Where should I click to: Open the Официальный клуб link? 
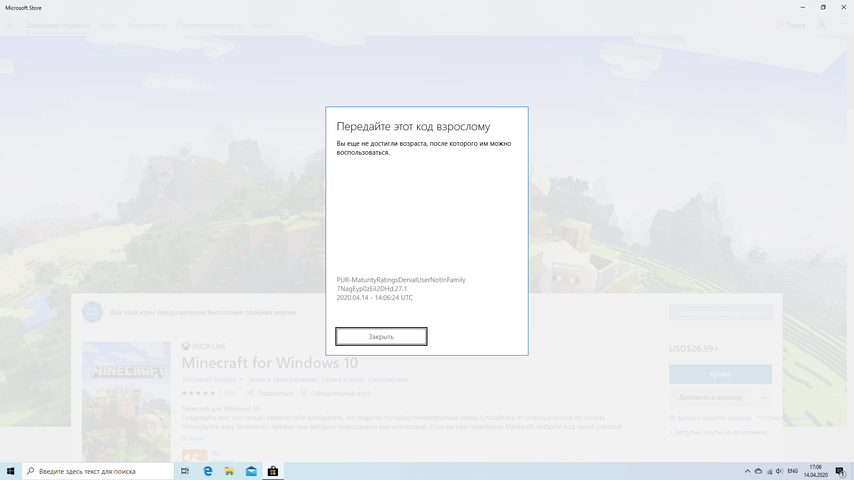336,393
